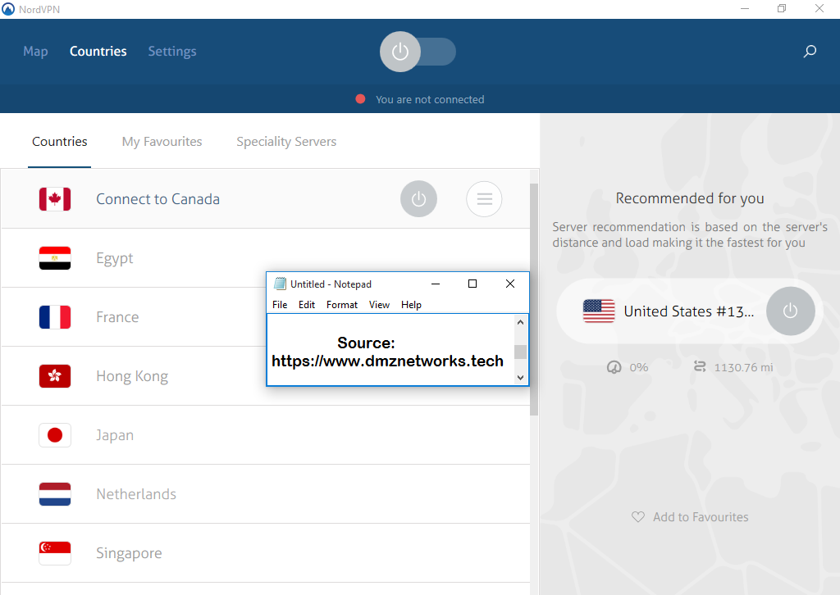Toggle the main VPN connection power switch
The width and height of the screenshot is (840, 595).
pyautogui.click(x=418, y=52)
